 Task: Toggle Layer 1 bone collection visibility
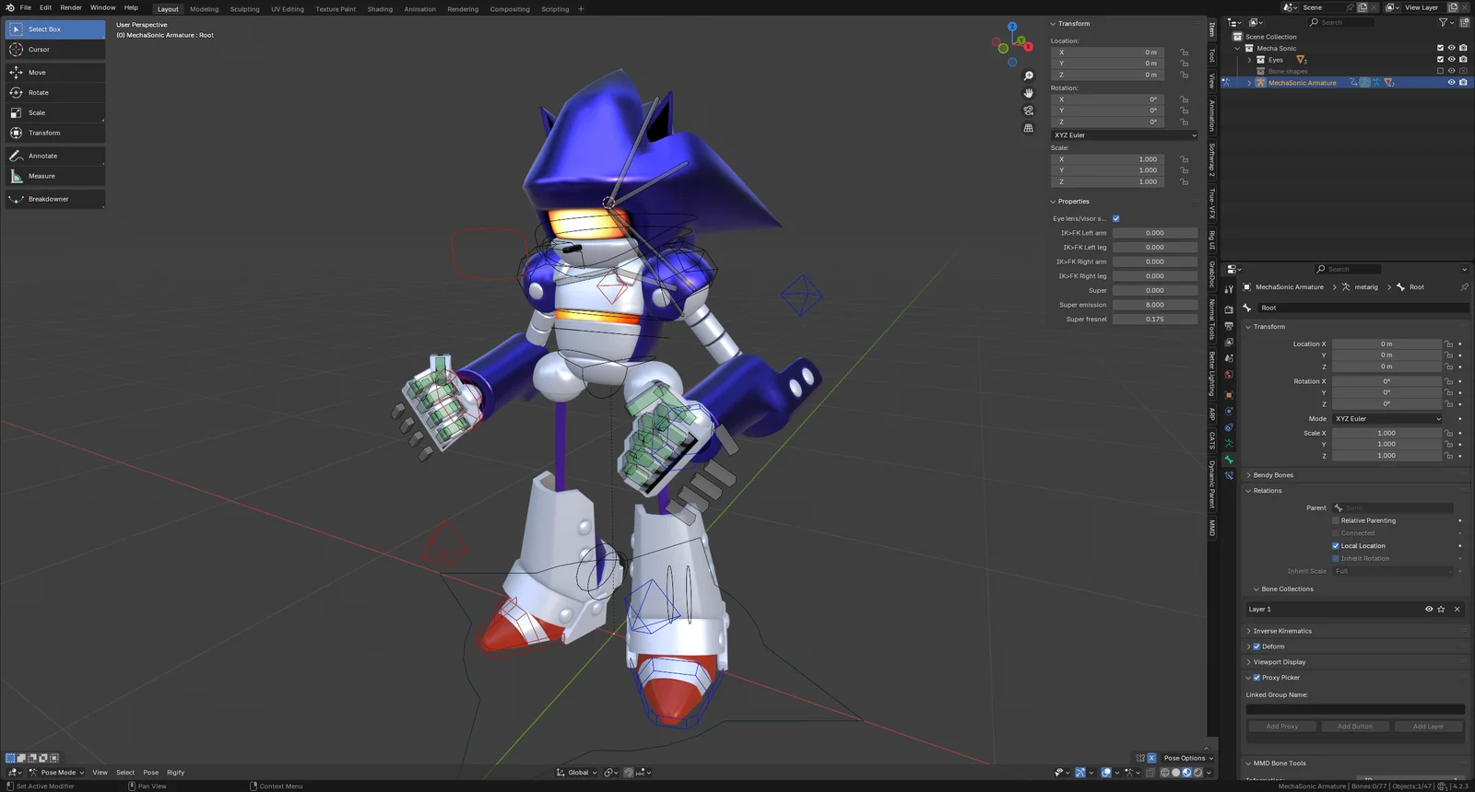pyautogui.click(x=1429, y=609)
